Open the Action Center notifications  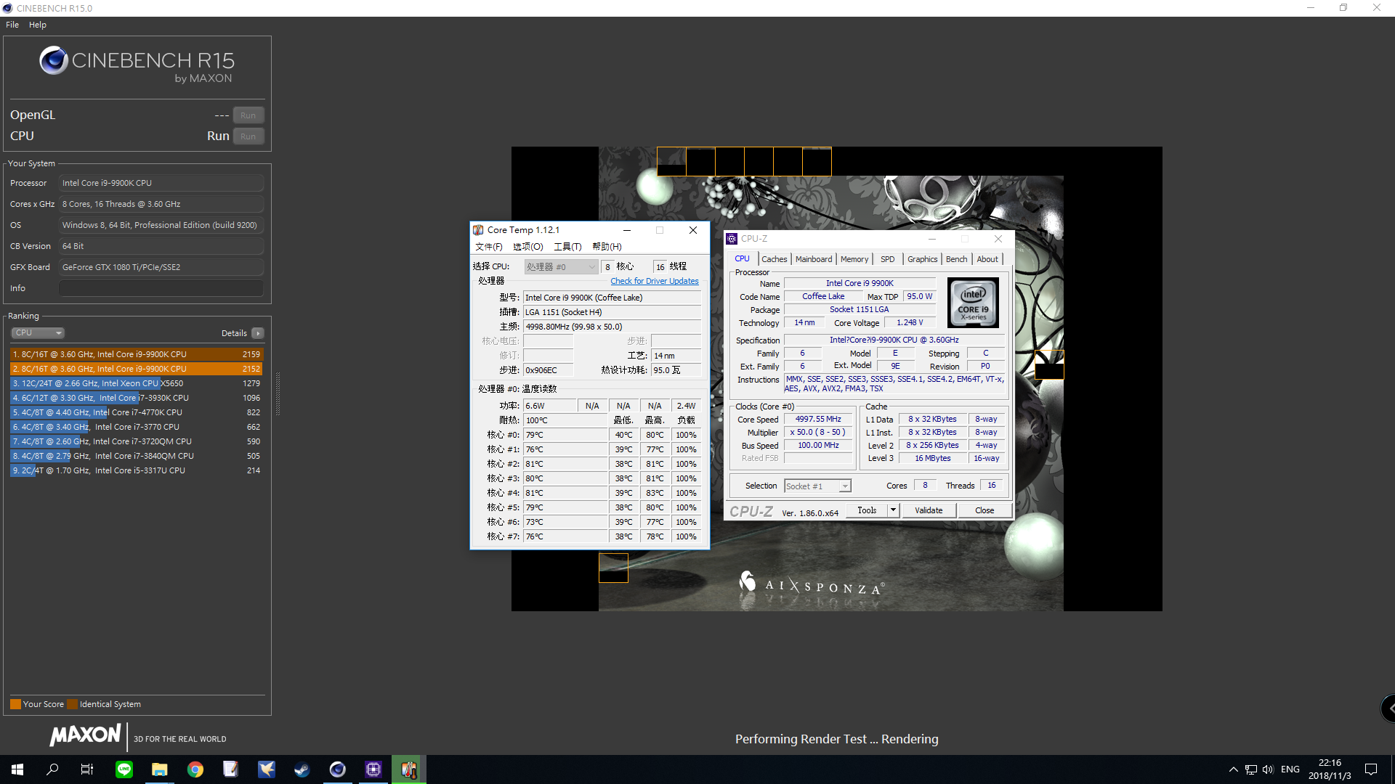click(1371, 769)
